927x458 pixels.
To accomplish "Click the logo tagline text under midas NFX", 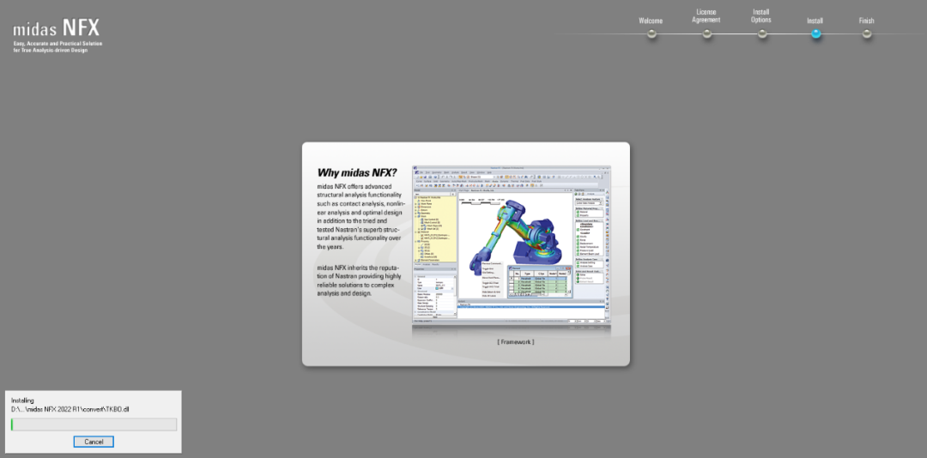I will 58,47.
